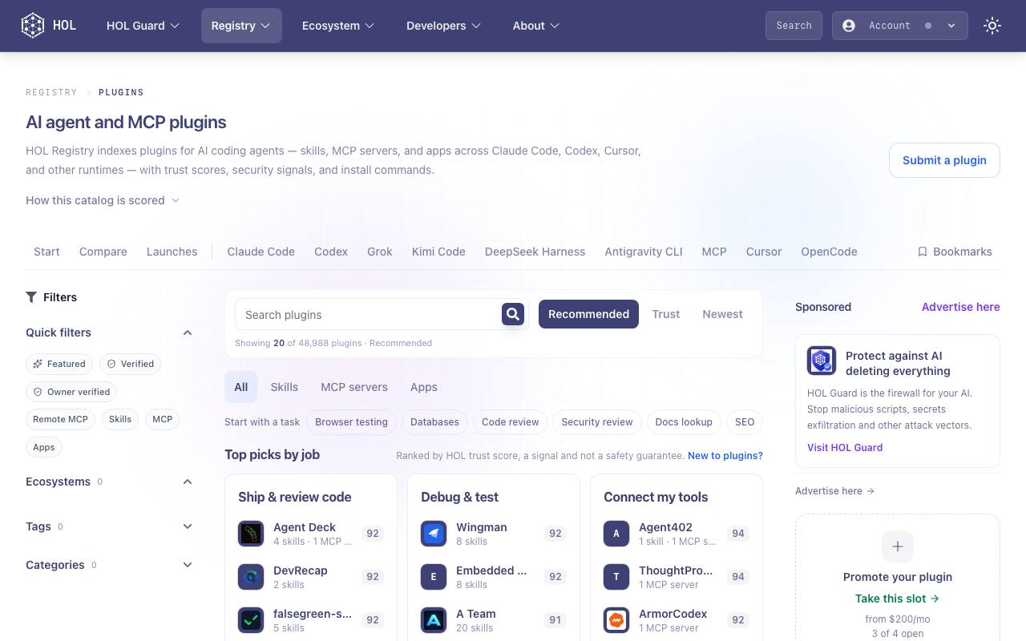
Task: Expand the Tags filter section
Action: (x=109, y=526)
